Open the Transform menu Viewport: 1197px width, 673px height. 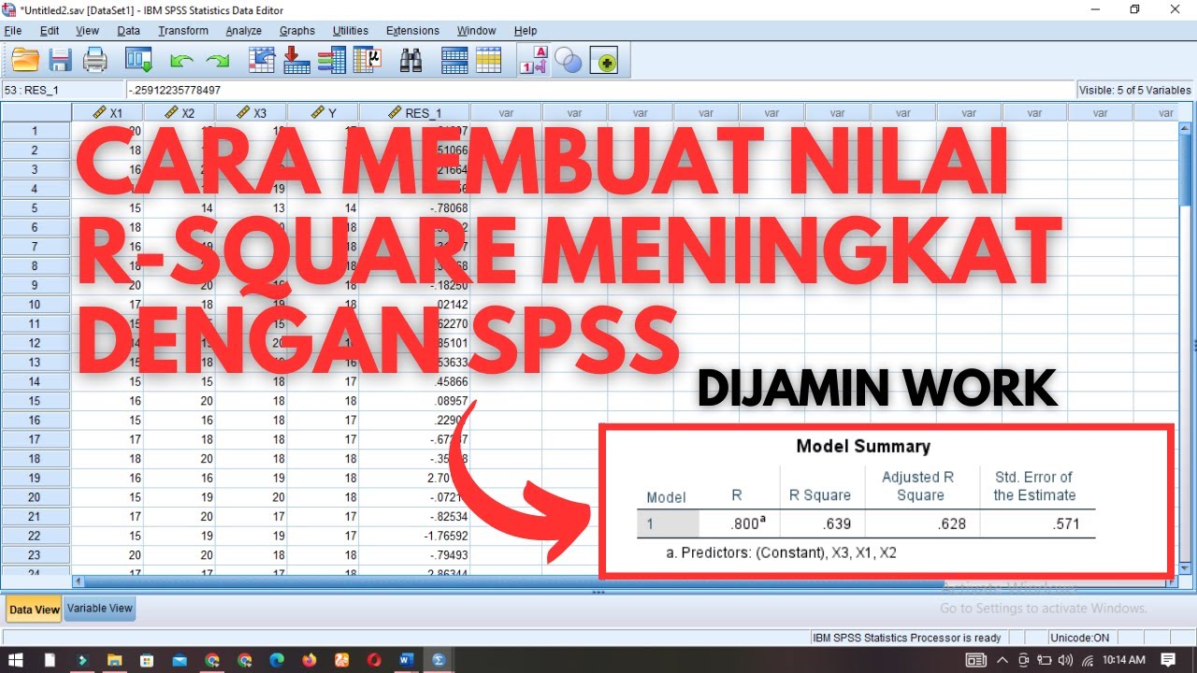coord(183,31)
